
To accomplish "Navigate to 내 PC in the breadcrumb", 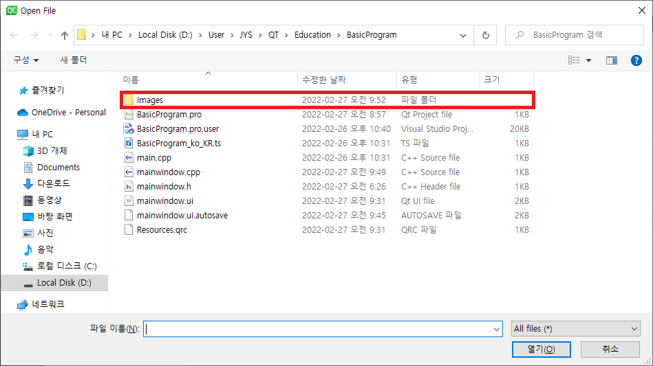I will (x=112, y=35).
